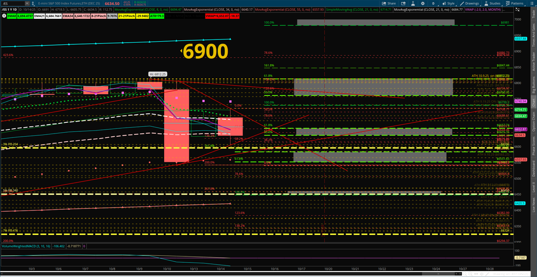Click the yellow 6714.71 price axis bubble
Image resolution: width=537 pixels, height=277 pixels.
520,109
